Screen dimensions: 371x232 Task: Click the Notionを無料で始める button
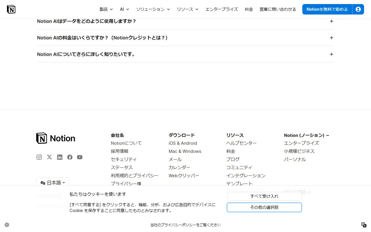point(327,9)
